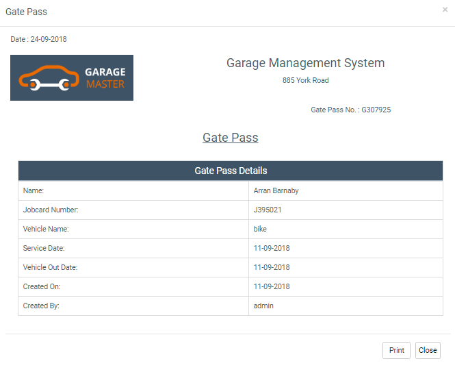
Task: Select the 885 York Road address text
Action: pos(305,80)
